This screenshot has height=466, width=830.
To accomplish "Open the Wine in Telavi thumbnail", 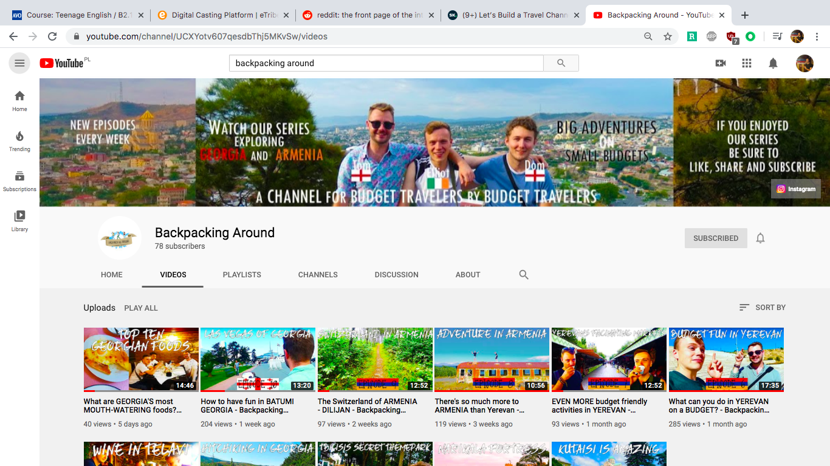I will pos(141,454).
